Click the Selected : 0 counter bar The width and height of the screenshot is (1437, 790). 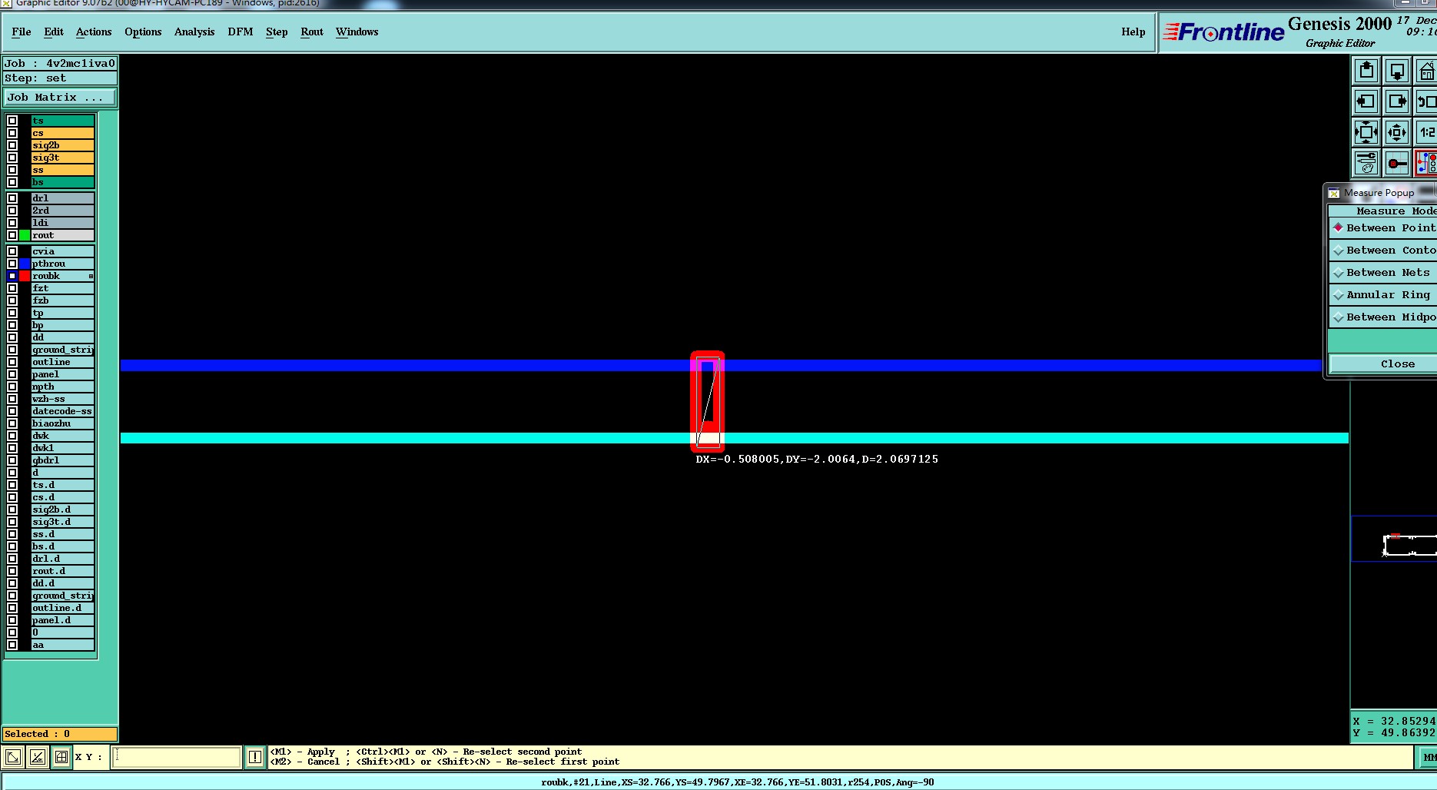[60, 734]
